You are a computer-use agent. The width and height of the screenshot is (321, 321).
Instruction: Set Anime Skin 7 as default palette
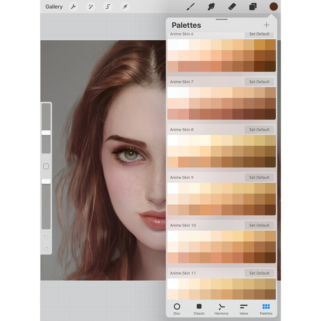coord(259,82)
